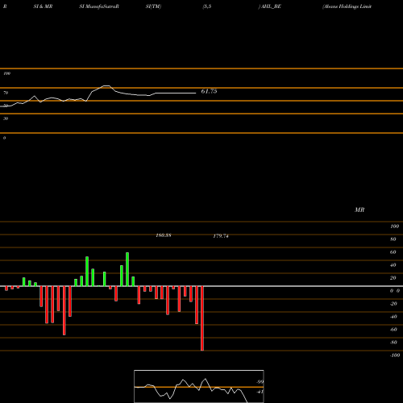The image size is (403, 403).
Task: Click the MR indicator title label
Action: [x=359, y=210]
